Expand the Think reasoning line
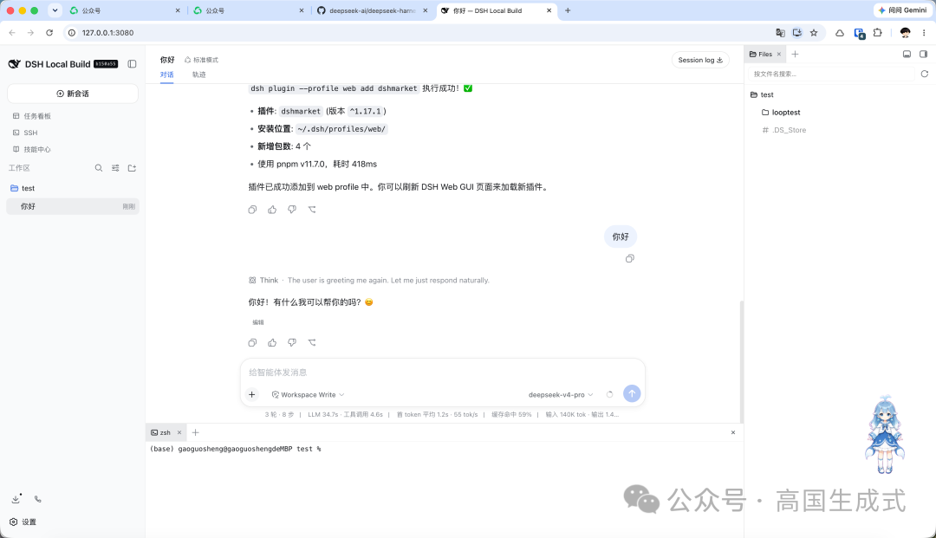This screenshot has width=936, height=538. pyautogui.click(x=369, y=281)
